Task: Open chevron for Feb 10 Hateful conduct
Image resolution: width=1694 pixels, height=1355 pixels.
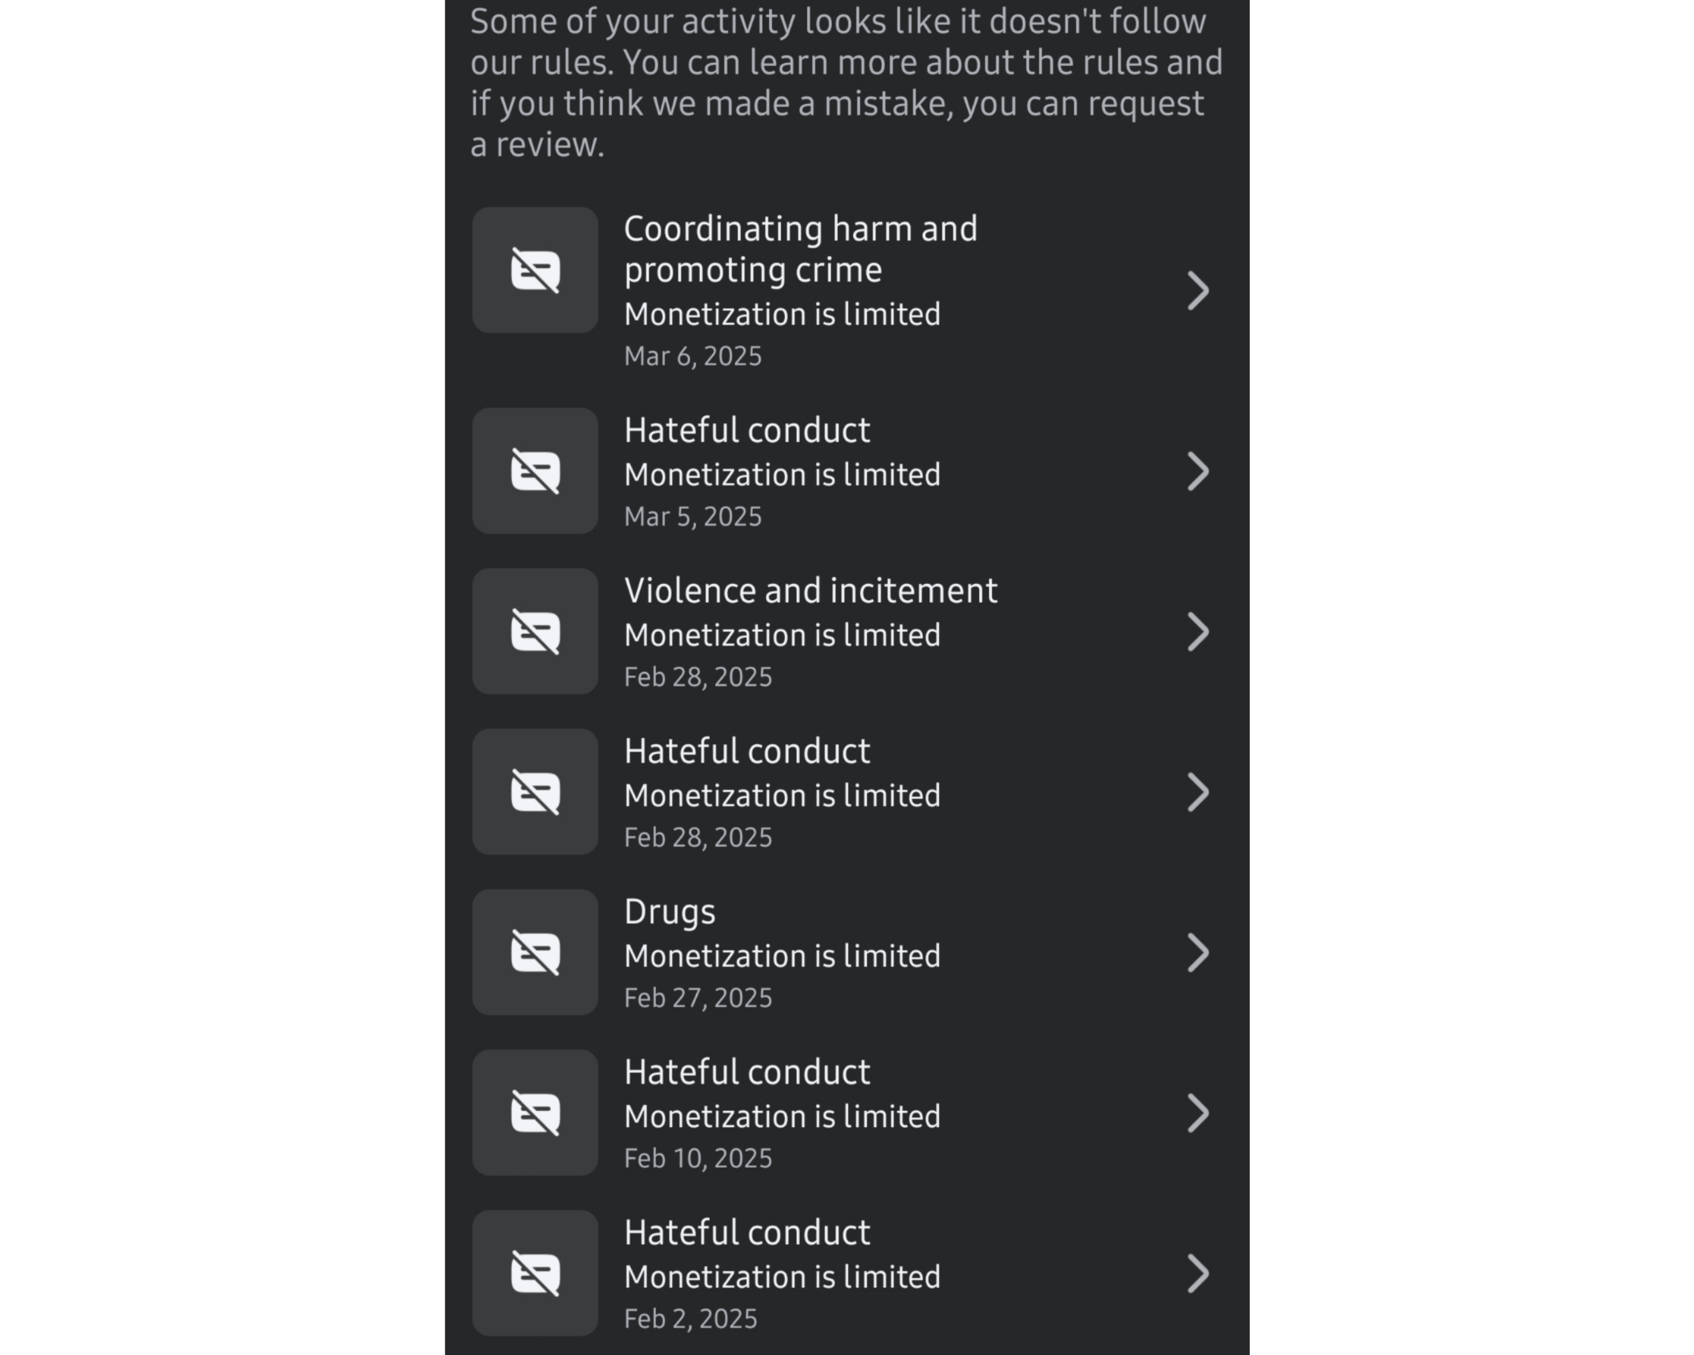Action: 1198,1113
